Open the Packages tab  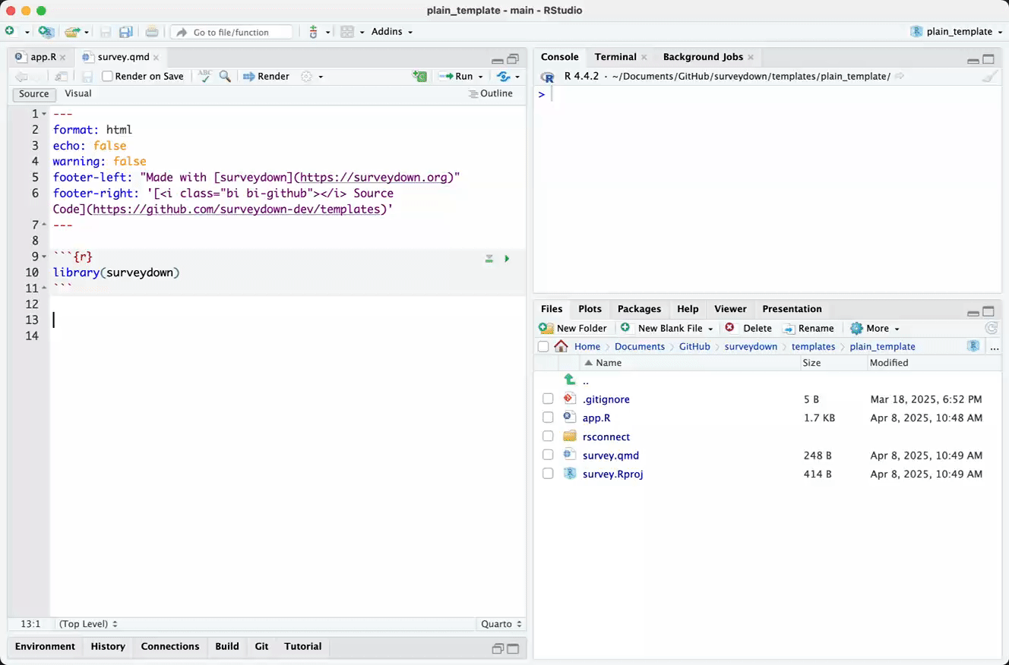coord(639,309)
